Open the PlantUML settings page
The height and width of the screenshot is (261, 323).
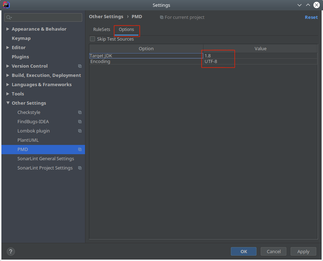coord(28,140)
